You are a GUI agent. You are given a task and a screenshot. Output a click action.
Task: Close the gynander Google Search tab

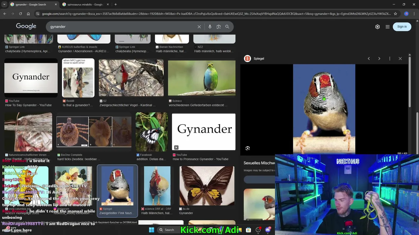[x=56, y=5]
